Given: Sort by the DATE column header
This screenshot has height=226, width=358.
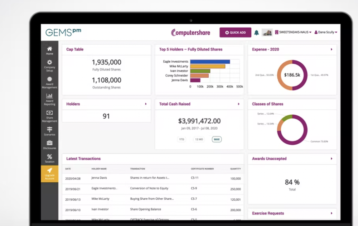Looking at the screenshot, I should (68, 169).
